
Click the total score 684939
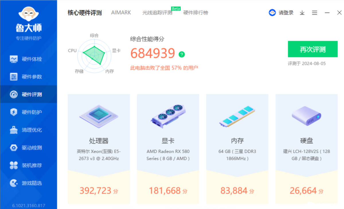pyautogui.click(x=153, y=54)
